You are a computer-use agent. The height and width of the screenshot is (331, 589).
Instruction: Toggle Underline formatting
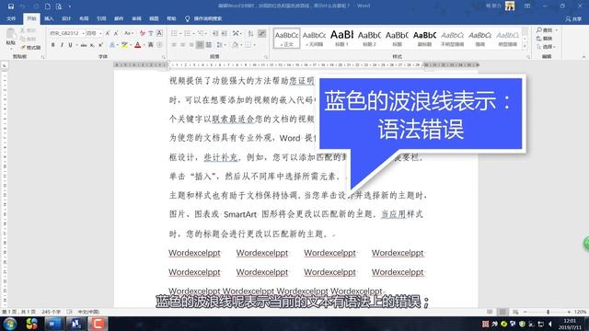coord(70,45)
